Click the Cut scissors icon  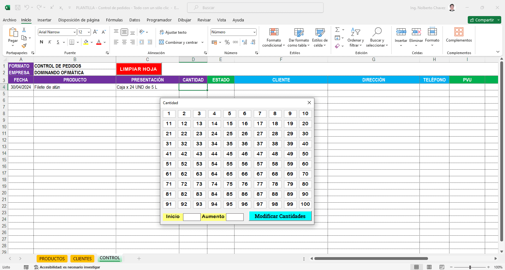pos(24,30)
